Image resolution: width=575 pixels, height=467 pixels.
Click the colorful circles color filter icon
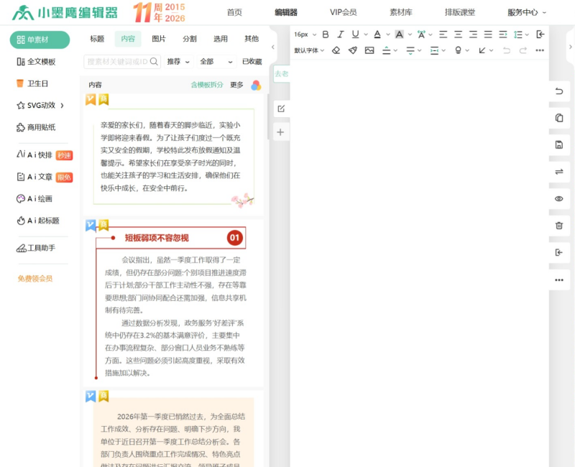pos(256,85)
